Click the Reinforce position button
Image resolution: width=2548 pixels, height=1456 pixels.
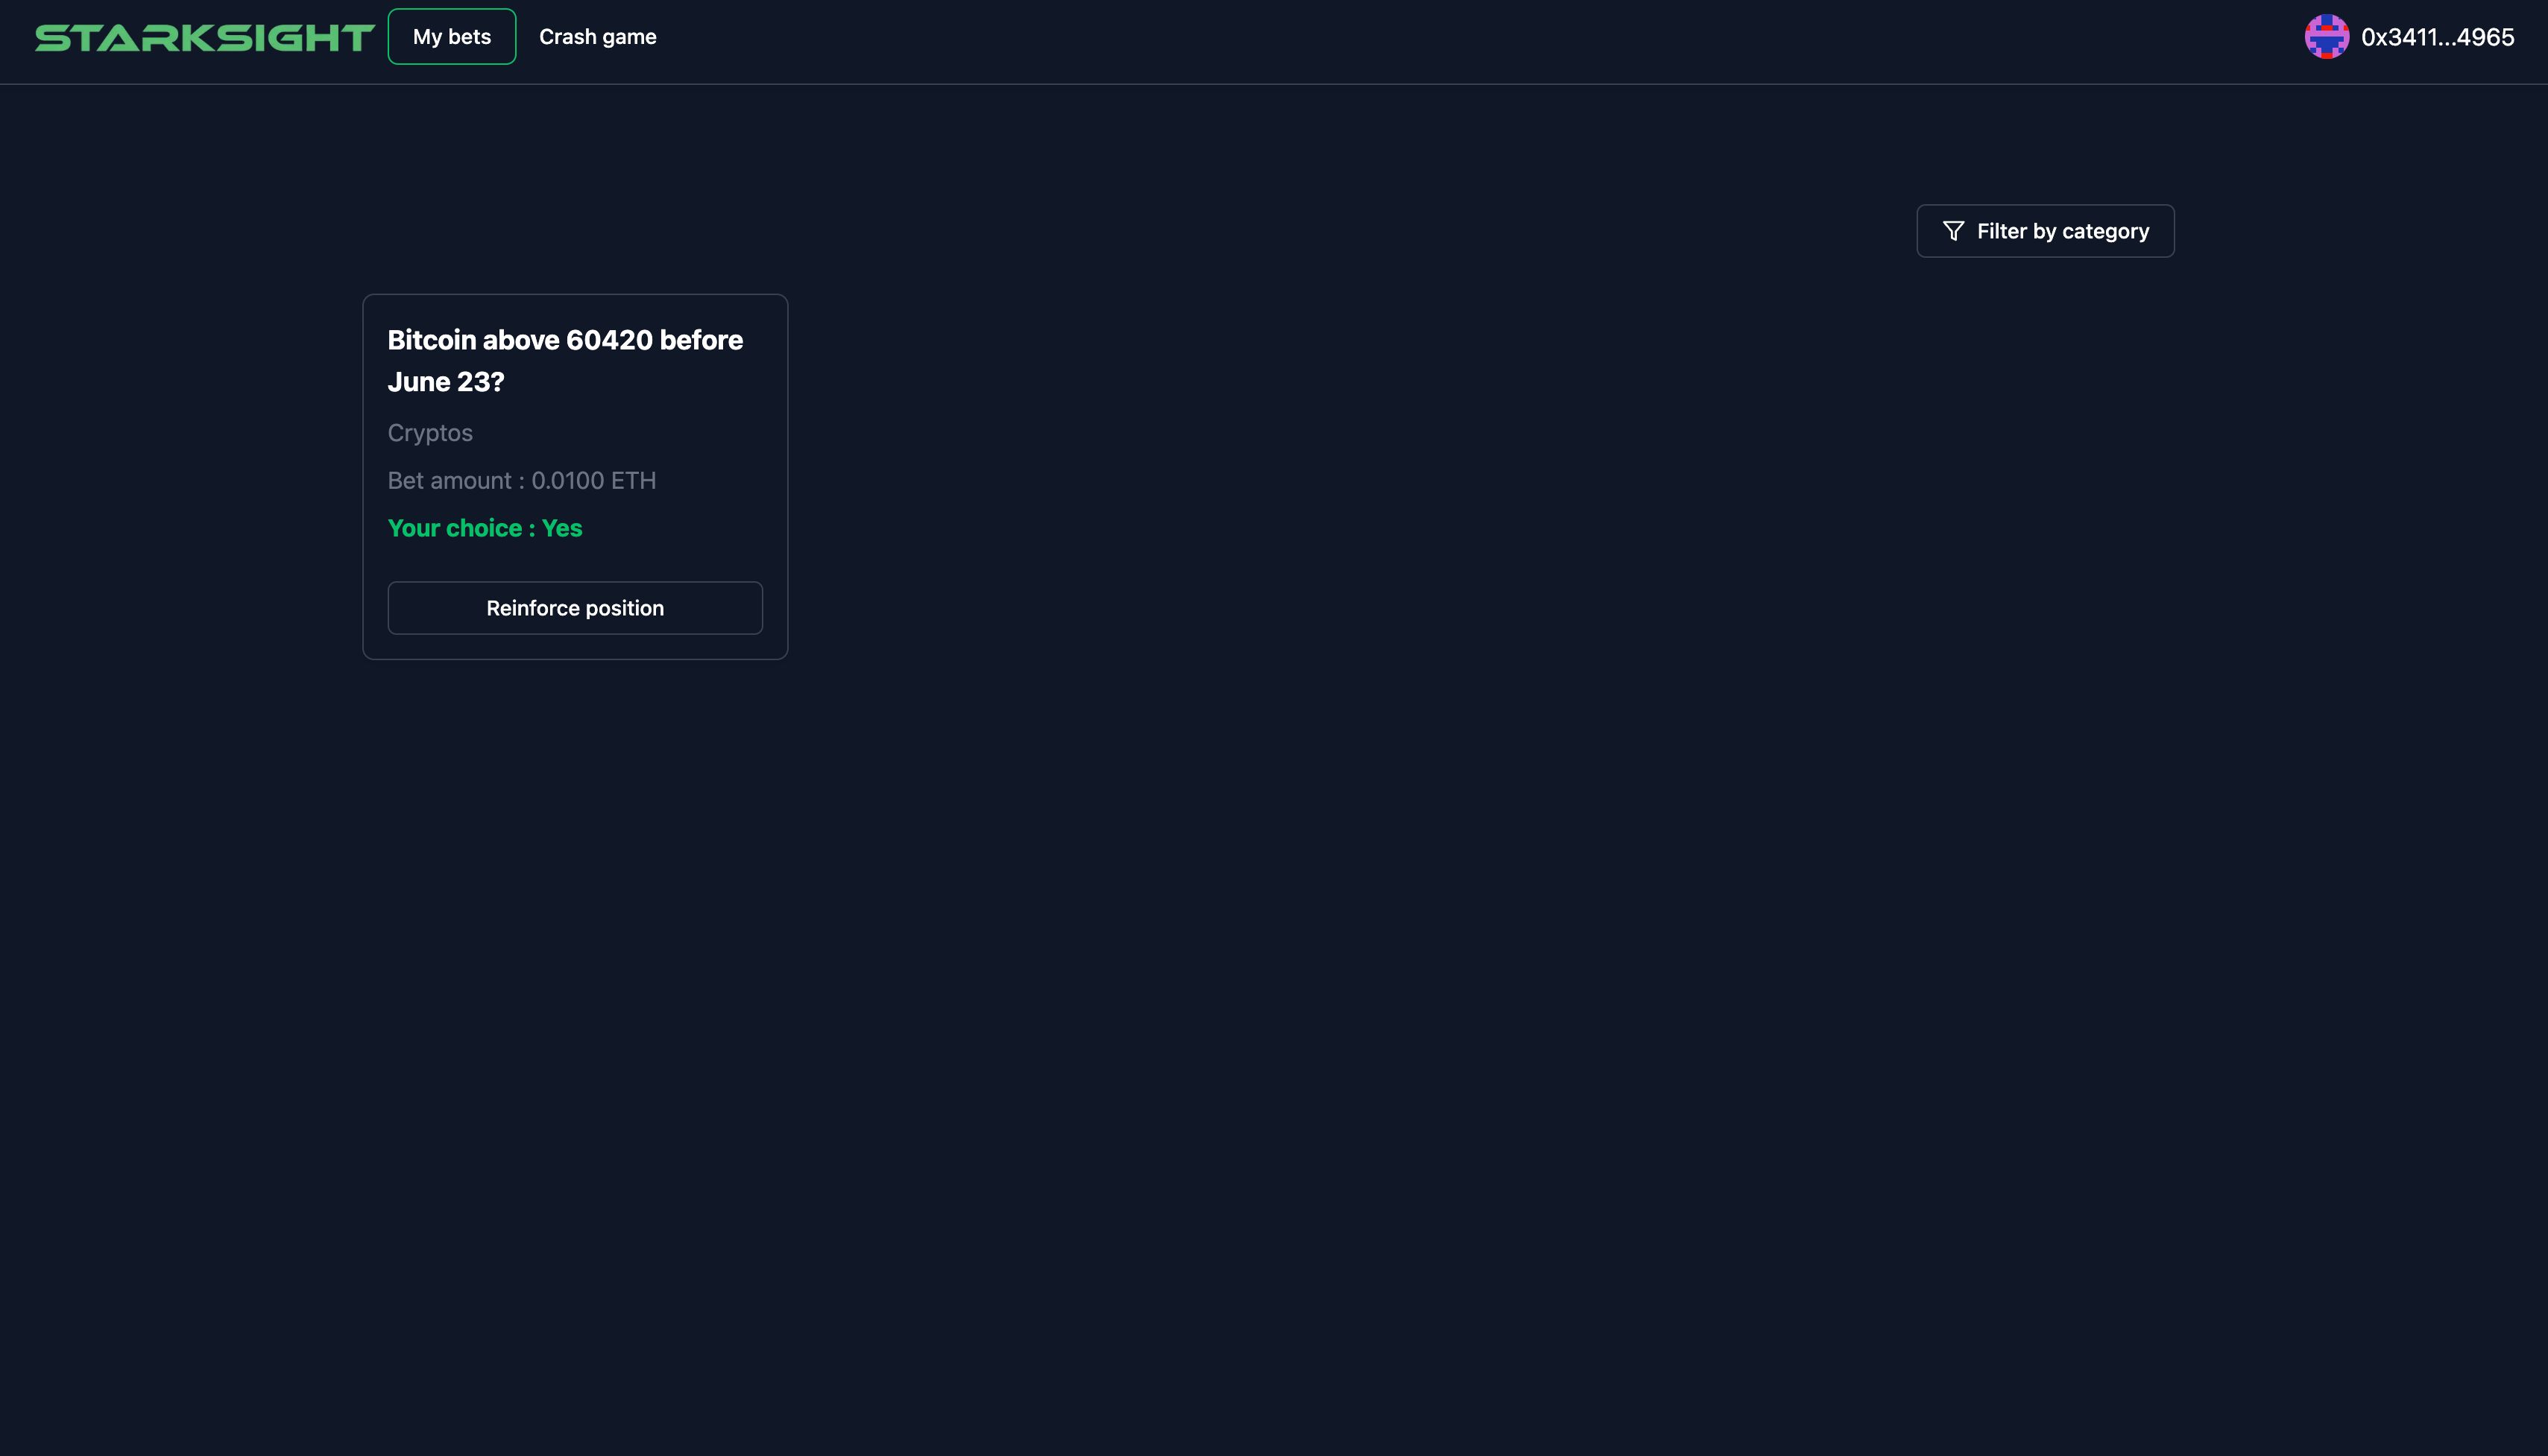coord(575,608)
